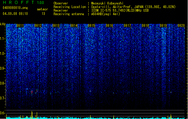The image size is (188, 119).
Task: Click the 0.9 frequency axis label
Action: [x=3, y=68]
